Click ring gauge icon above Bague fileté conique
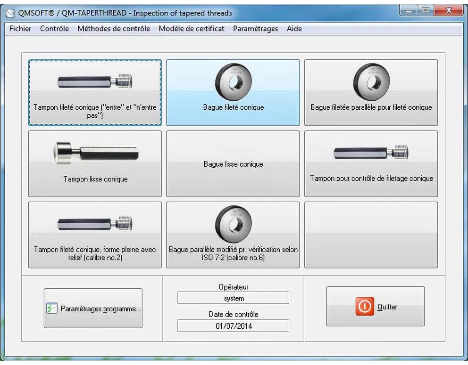 [233, 81]
